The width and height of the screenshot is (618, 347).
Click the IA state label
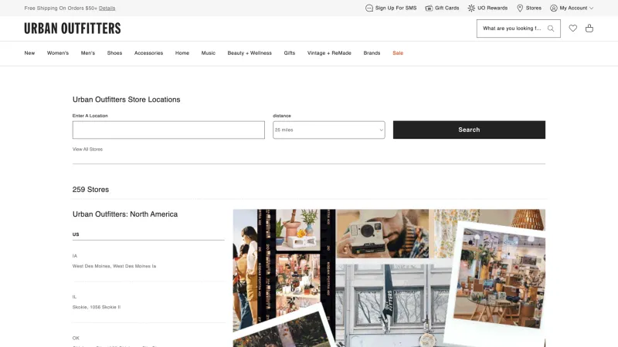click(75, 256)
